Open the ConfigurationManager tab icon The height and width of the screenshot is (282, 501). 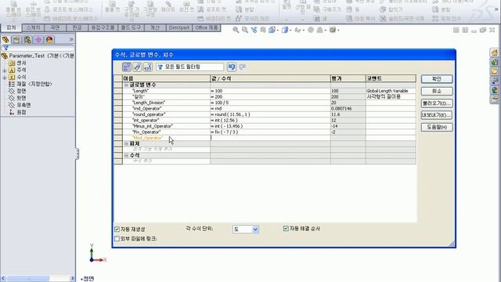(27, 40)
